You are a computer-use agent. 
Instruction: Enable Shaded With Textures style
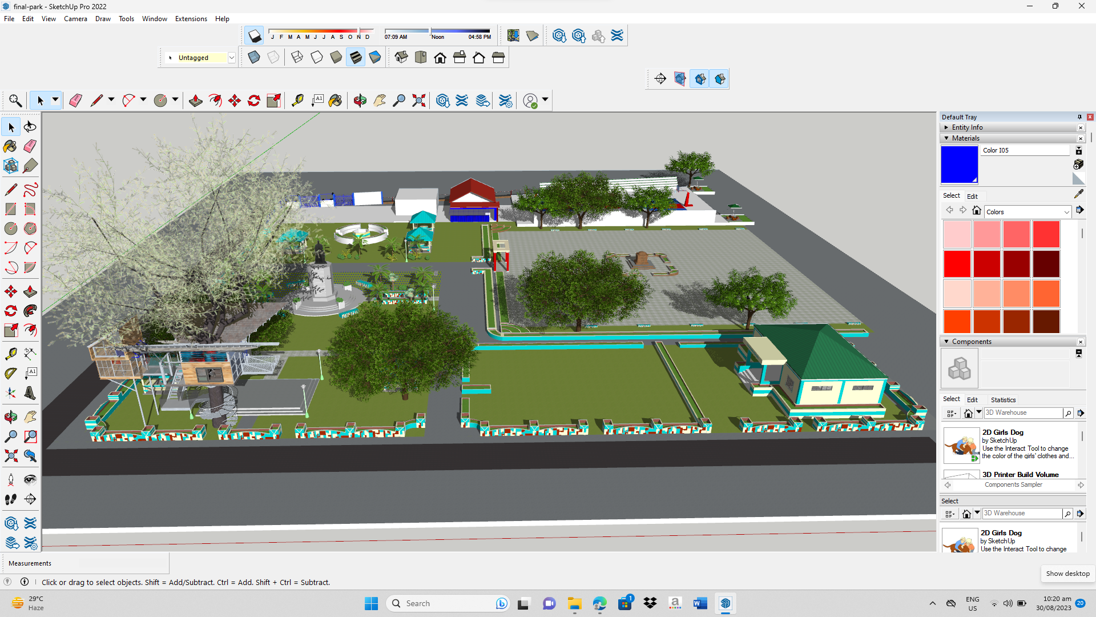(x=356, y=57)
